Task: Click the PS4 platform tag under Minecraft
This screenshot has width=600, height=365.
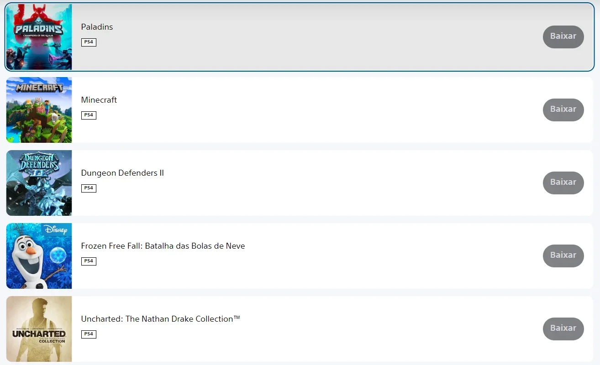Action: pyautogui.click(x=89, y=115)
